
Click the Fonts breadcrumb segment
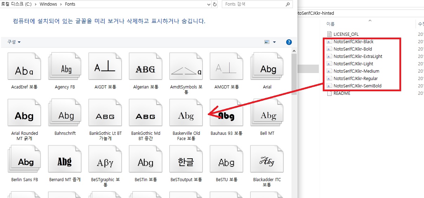point(70,4)
